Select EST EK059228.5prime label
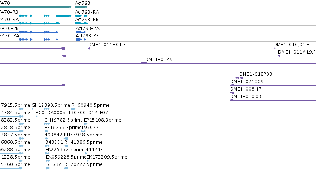The height and width of the screenshot is (170, 316). pyautogui.click(x=66, y=157)
